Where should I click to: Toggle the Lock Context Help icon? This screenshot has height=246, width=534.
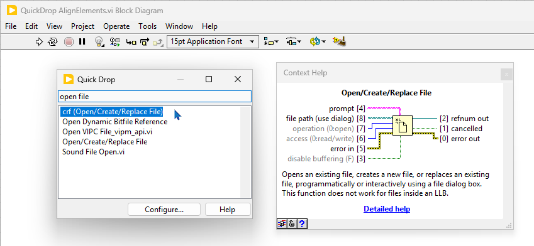[x=292, y=223]
